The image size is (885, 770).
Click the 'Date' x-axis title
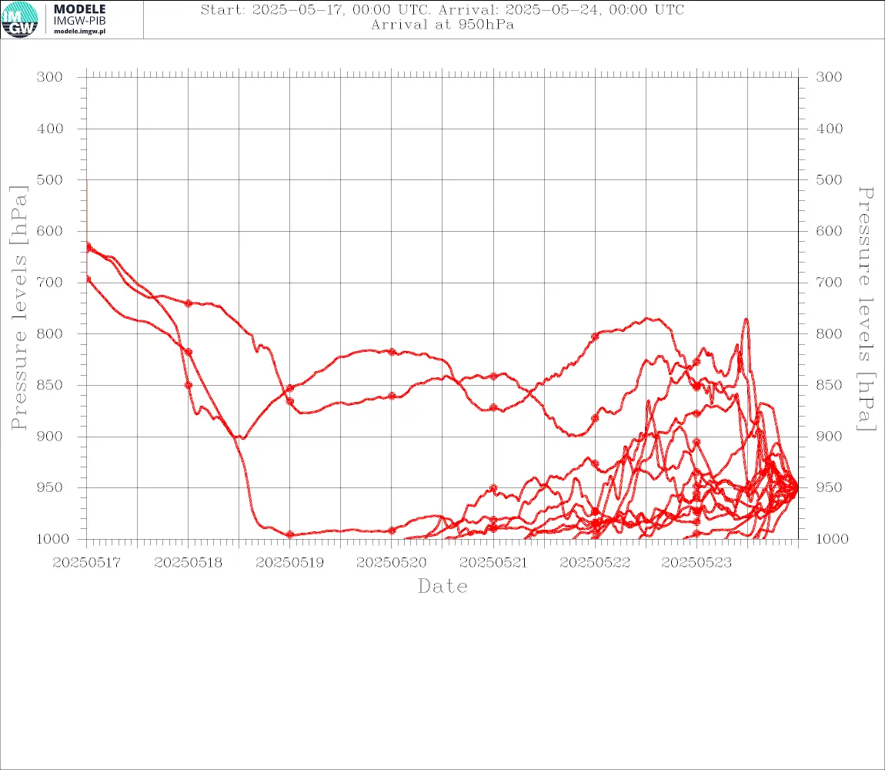coord(442,586)
